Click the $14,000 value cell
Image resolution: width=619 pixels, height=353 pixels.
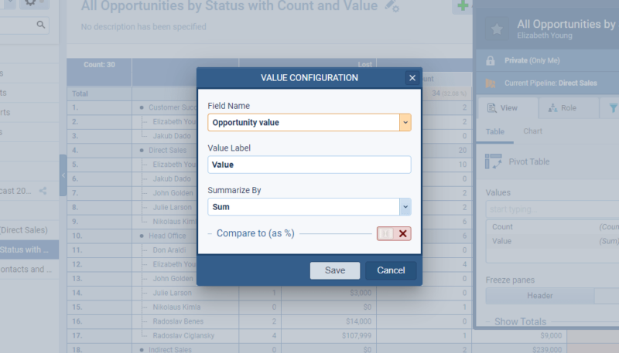point(358,321)
